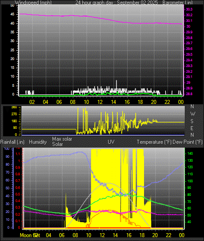Click time label '12' under windspeed graph
This screenshot has width=204, height=241.
[100, 102]
